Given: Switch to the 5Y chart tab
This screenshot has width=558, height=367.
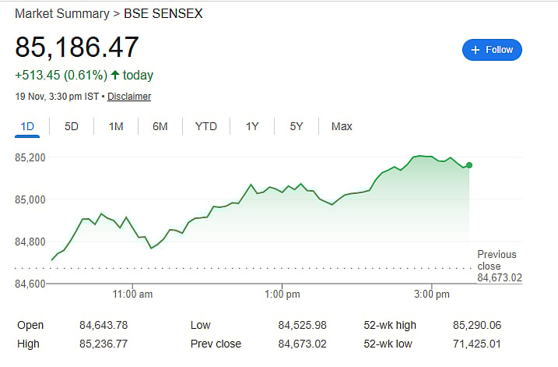Looking at the screenshot, I should pyautogui.click(x=297, y=126).
